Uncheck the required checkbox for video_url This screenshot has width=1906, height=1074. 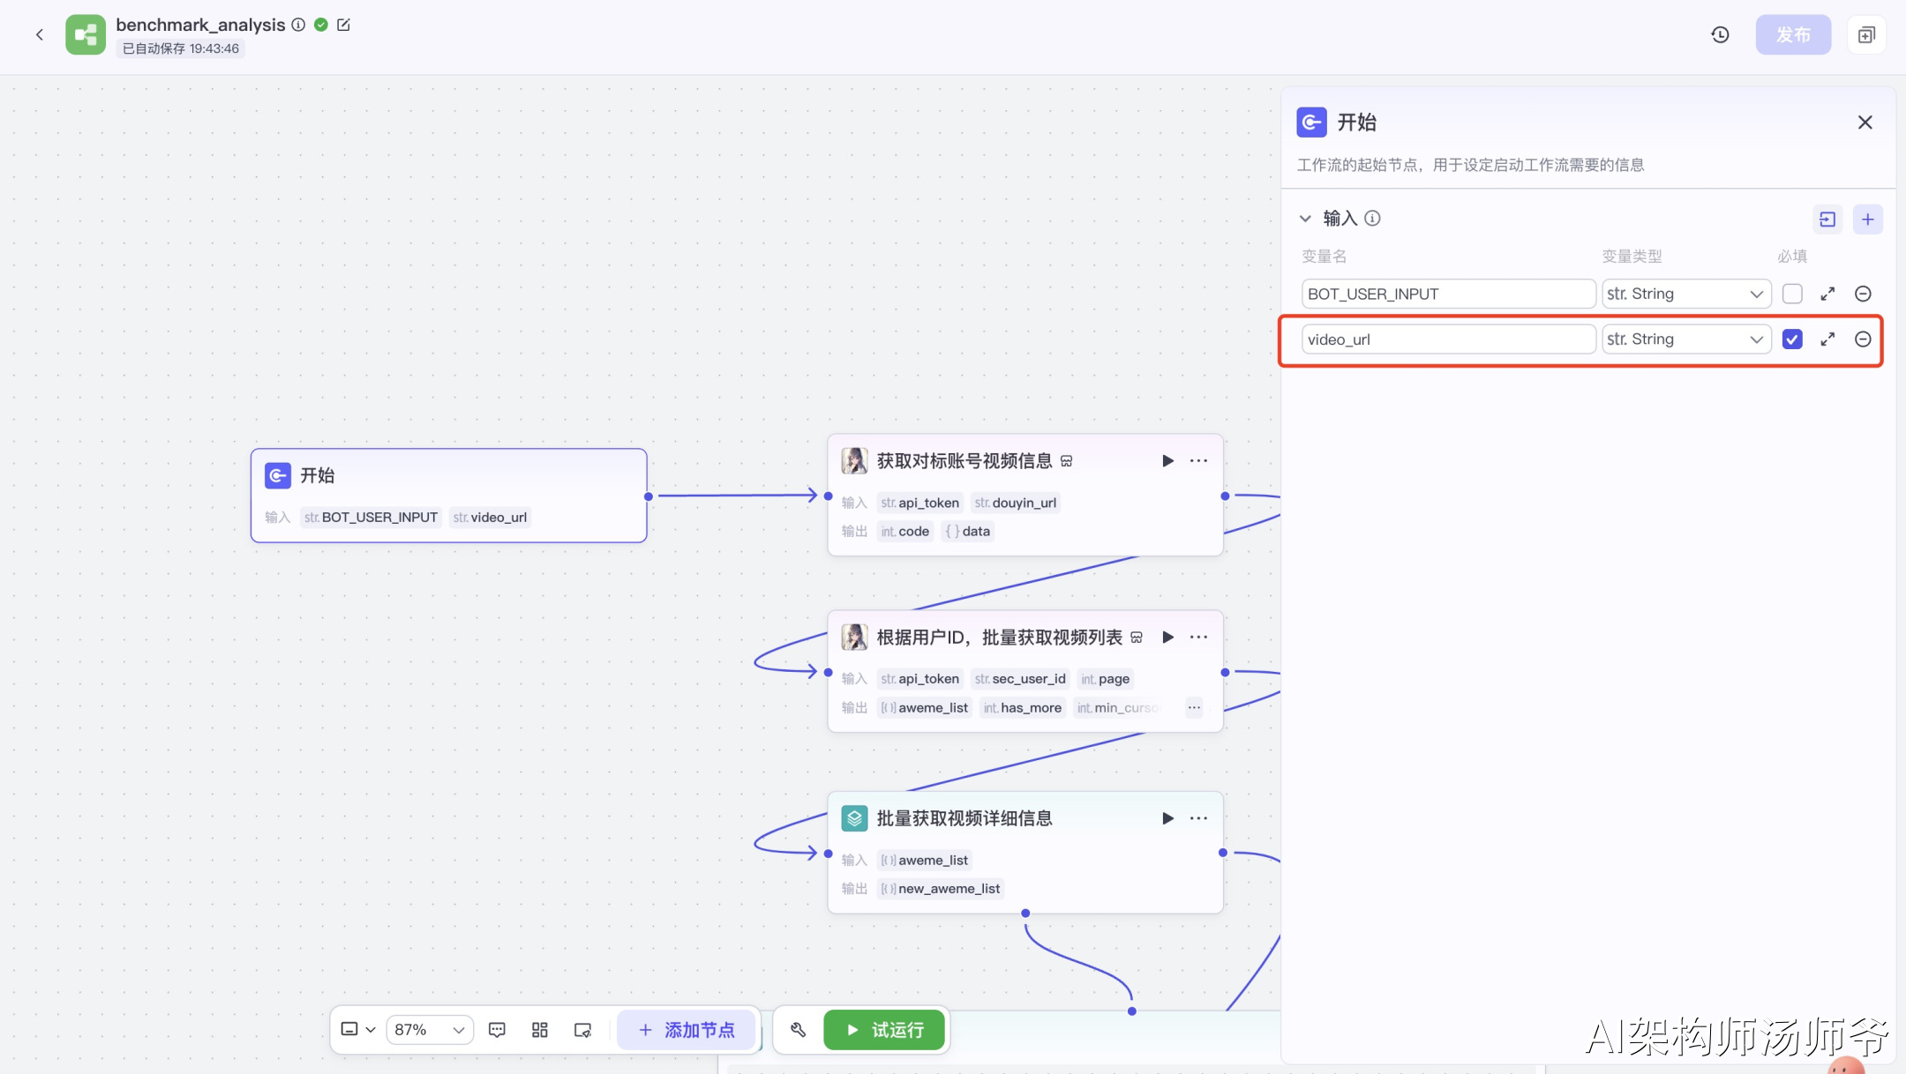pyautogui.click(x=1792, y=339)
